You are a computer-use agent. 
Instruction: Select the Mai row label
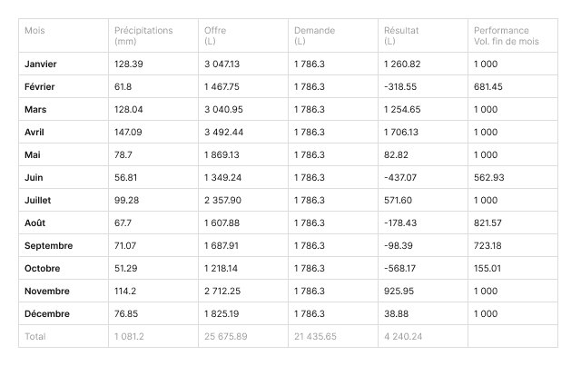[33, 154]
